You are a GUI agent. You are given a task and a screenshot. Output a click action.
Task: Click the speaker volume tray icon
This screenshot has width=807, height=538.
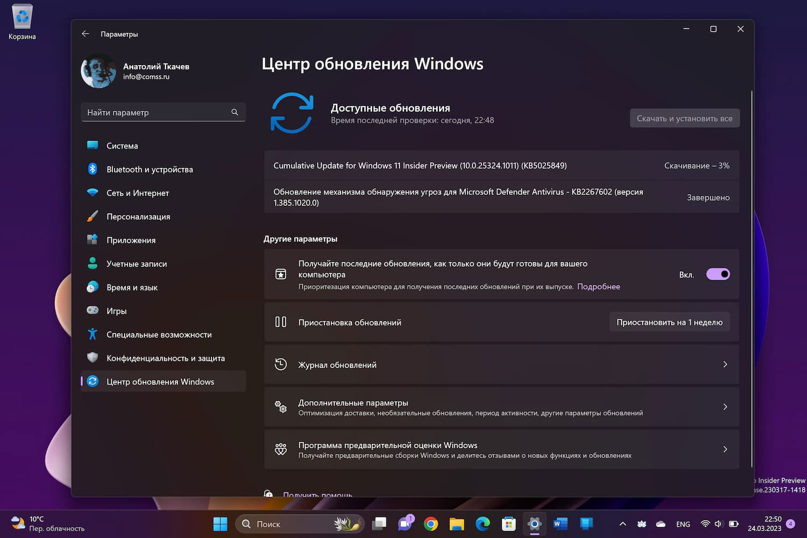tap(719, 524)
